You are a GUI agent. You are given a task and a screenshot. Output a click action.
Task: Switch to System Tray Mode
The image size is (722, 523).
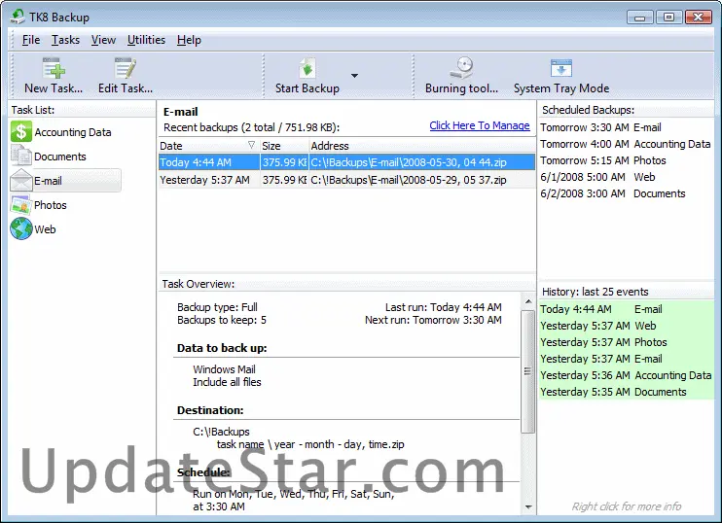[x=561, y=69]
